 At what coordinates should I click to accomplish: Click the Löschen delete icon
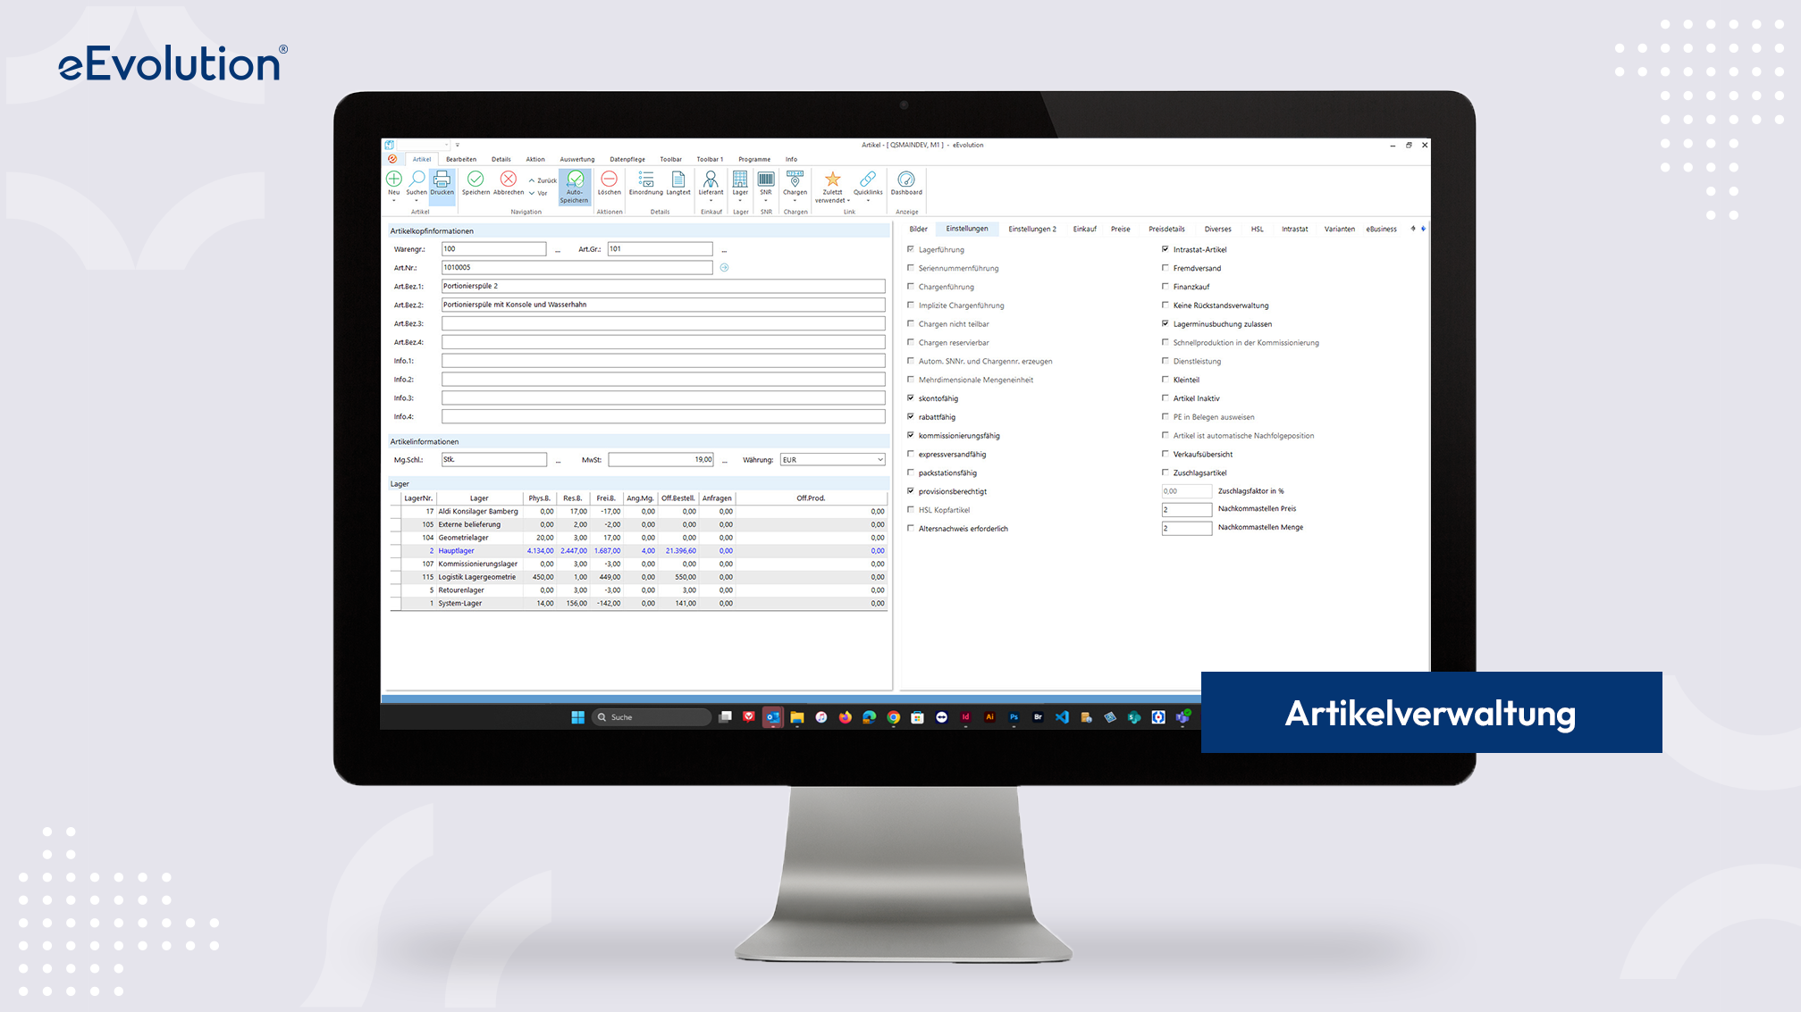(609, 180)
